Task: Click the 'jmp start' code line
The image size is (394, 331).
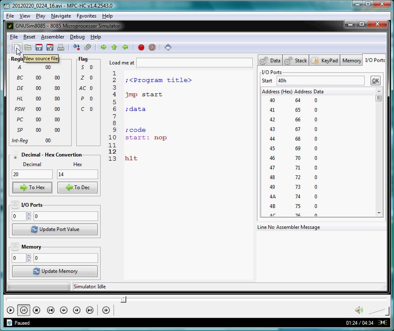Action: pyautogui.click(x=144, y=95)
